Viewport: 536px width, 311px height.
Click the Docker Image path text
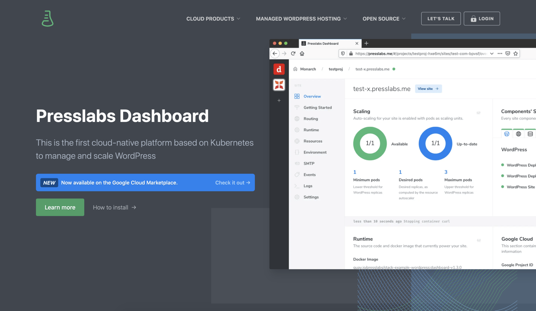(407, 267)
